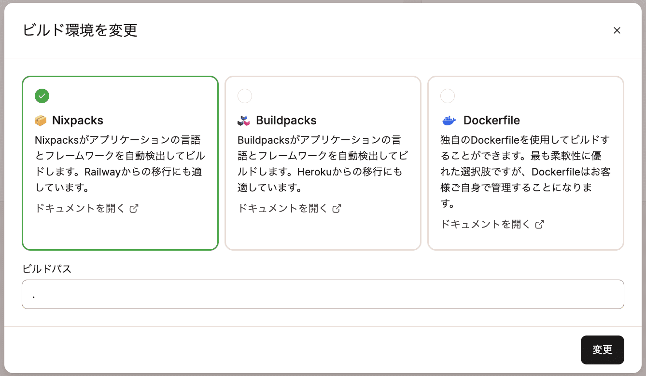This screenshot has height=376, width=646.
Task: Click the Dockerfile card description text
Action: (x=525, y=172)
